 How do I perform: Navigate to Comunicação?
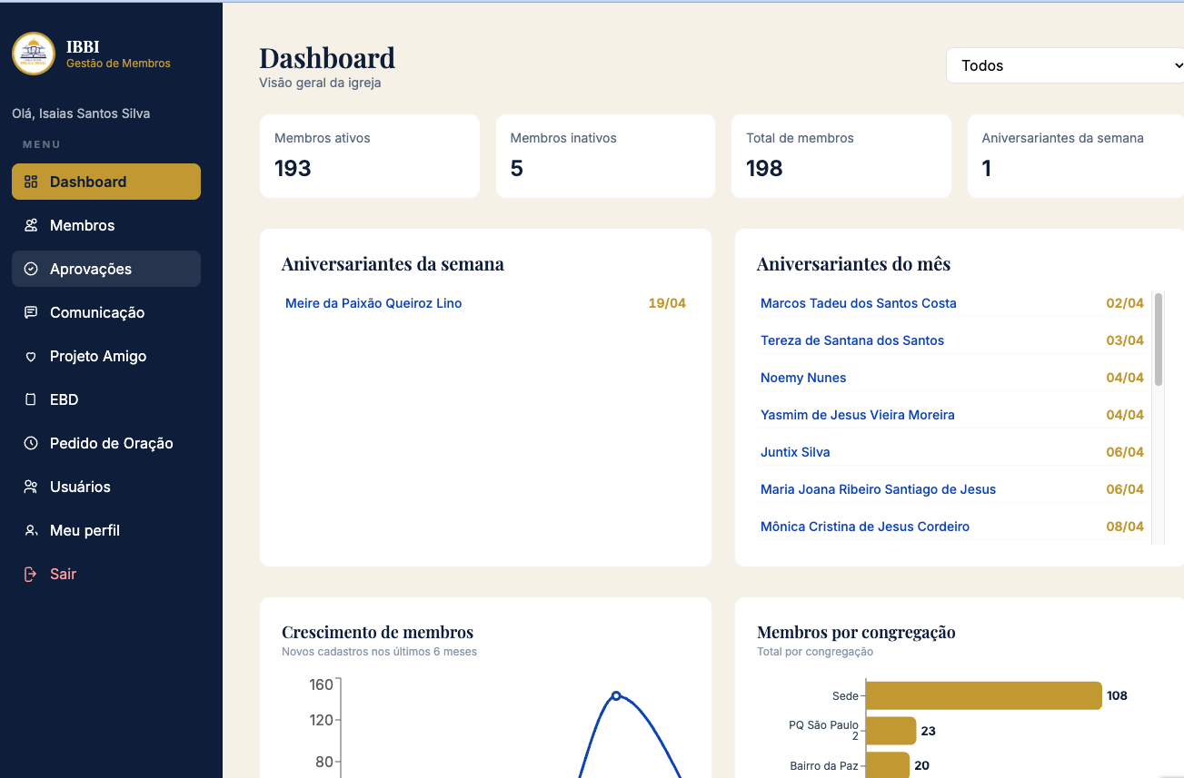pyautogui.click(x=106, y=312)
